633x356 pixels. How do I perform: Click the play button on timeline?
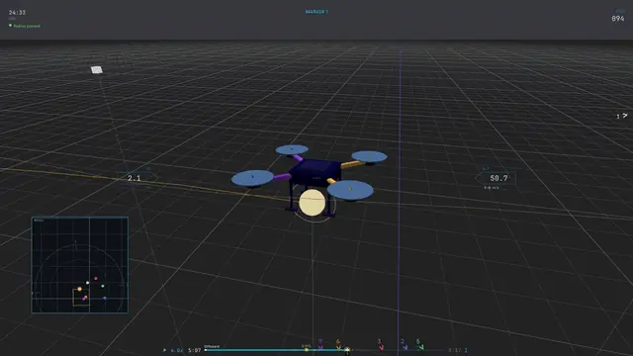tap(164, 350)
